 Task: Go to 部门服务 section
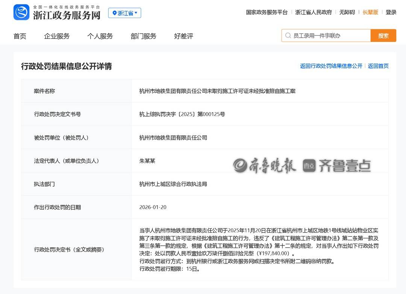point(143,36)
